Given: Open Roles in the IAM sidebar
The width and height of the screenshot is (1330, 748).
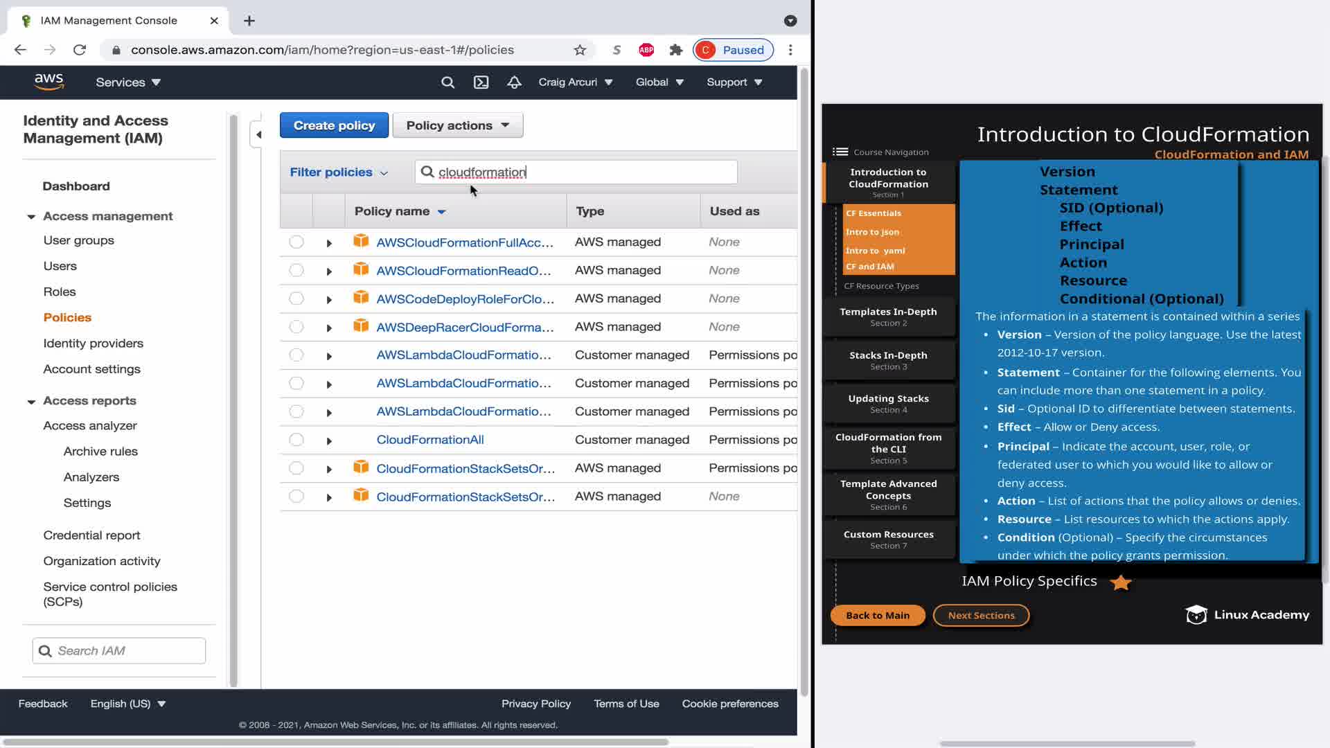Looking at the screenshot, I should coord(60,292).
